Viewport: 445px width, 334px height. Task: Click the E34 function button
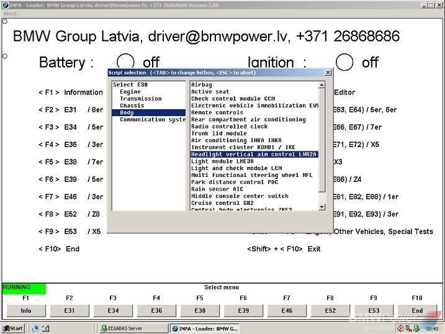(113, 310)
